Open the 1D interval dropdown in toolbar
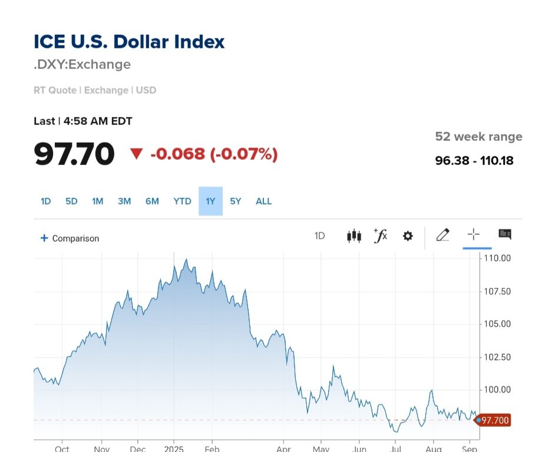This screenshot has height=452, width=539. point(319,236)
